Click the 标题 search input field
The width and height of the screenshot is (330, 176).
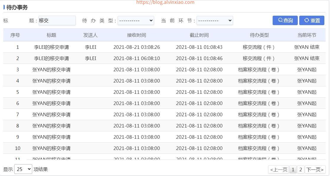tap(57, 21)
